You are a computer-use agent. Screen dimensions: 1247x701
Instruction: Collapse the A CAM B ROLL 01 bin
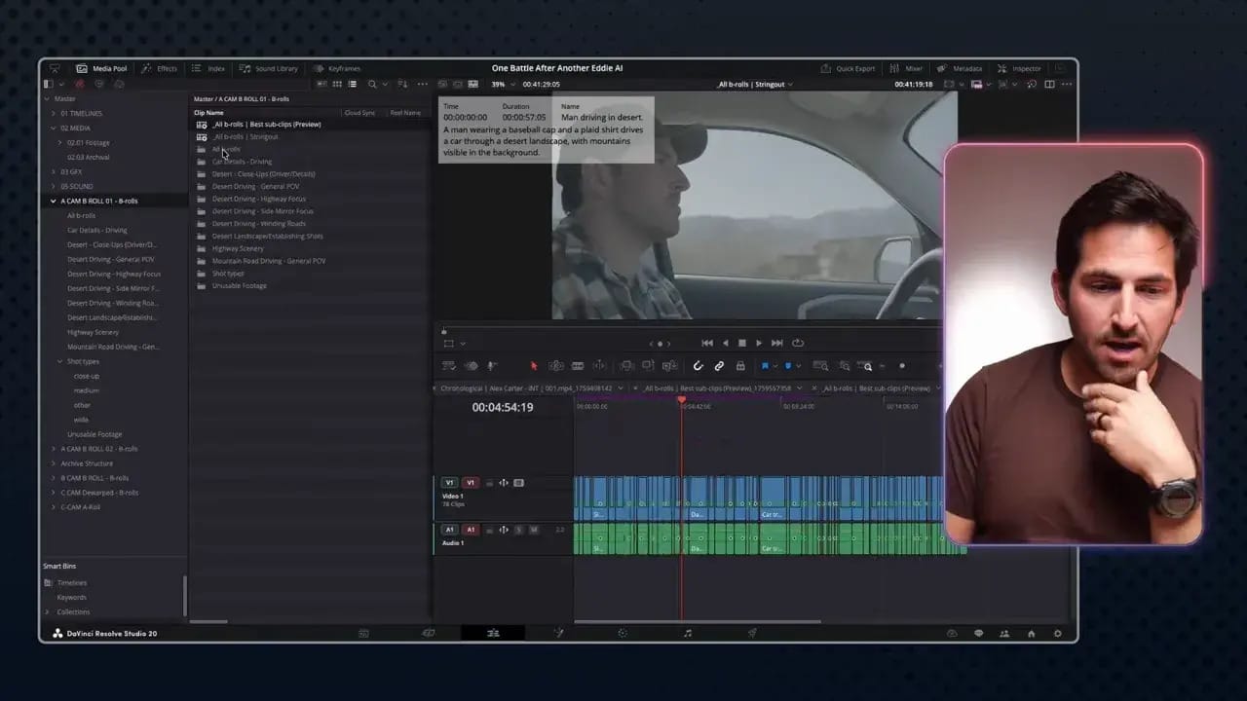point(54,201)
